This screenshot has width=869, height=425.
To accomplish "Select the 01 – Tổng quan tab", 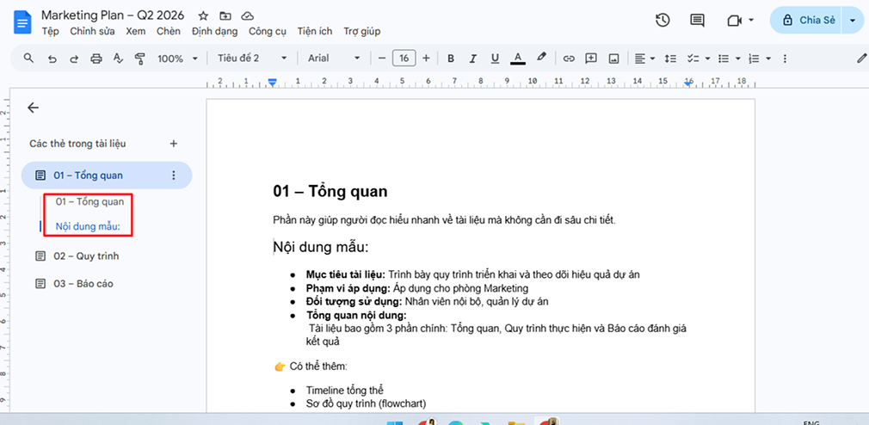I will tap(107, 176).
